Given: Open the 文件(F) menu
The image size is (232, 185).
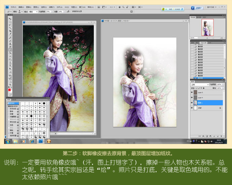Looking at the screenshot, I should click(13, 7).
